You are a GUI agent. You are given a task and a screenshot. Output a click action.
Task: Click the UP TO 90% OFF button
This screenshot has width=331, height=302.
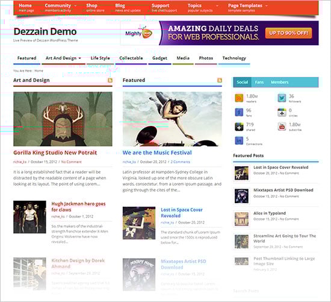(x=288, y=33)
